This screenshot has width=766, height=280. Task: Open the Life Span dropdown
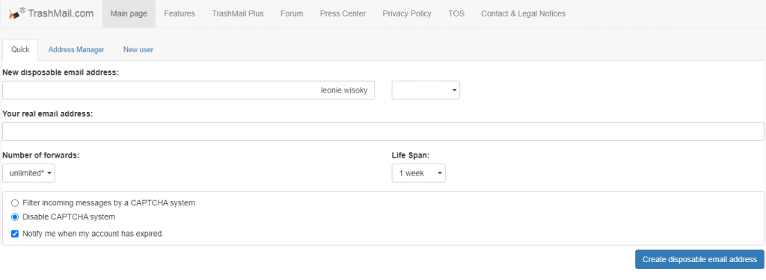pos(419,173)
